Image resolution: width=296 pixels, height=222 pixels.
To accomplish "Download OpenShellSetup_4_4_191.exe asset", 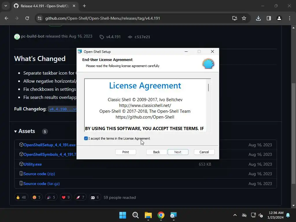I will (x=49, y=145).
